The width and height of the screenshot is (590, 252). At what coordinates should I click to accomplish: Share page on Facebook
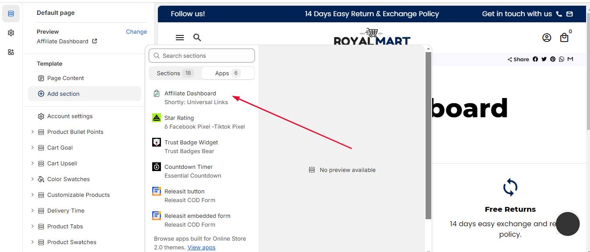click(535, 59)
